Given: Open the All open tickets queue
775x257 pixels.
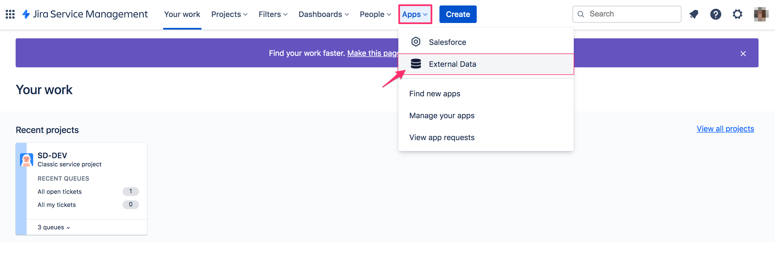Looking at the screenshot, I should [59, 192].
